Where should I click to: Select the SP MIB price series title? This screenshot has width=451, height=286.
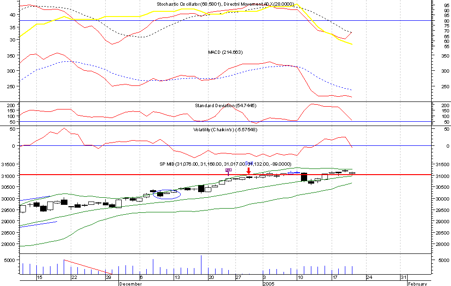tap(225, 164)
